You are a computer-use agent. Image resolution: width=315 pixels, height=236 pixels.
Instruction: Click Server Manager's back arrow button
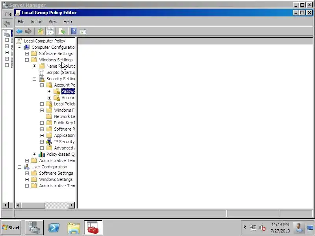(x=7, y=24)
